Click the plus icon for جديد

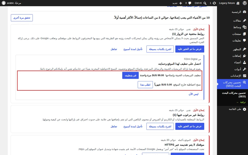181,3
